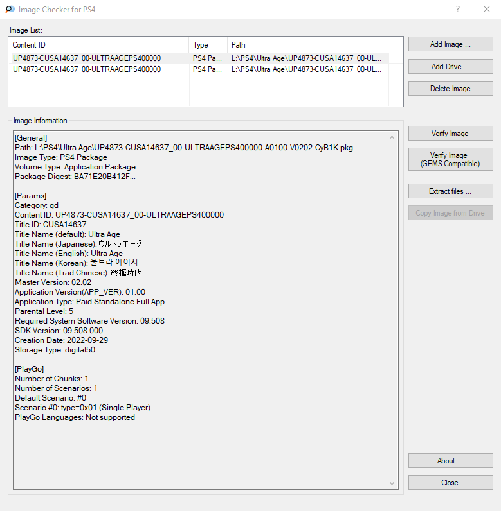The width and height of the screenshot is (501, 511).
Task: Click the SDK Version: 09.508.000 line
Action: (59, 331)
